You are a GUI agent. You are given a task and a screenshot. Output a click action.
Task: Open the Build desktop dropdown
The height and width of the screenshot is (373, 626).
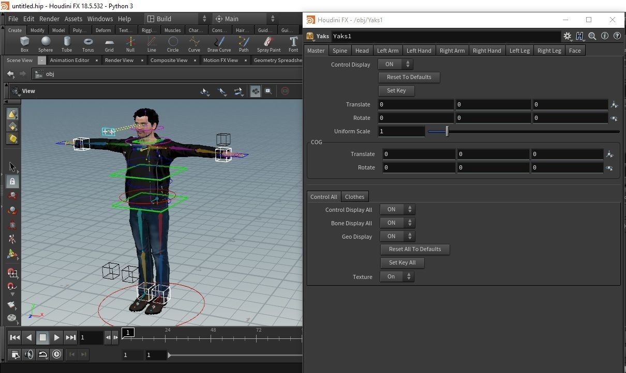pyautogui.click(x=176, y=19)
